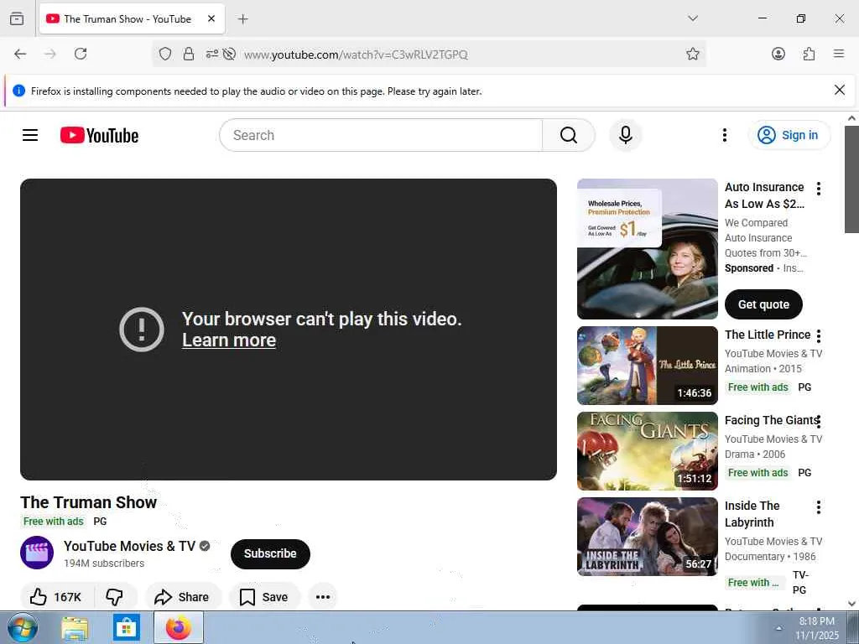View site security padlock info
Screen dimensions: 859x644
189,54
